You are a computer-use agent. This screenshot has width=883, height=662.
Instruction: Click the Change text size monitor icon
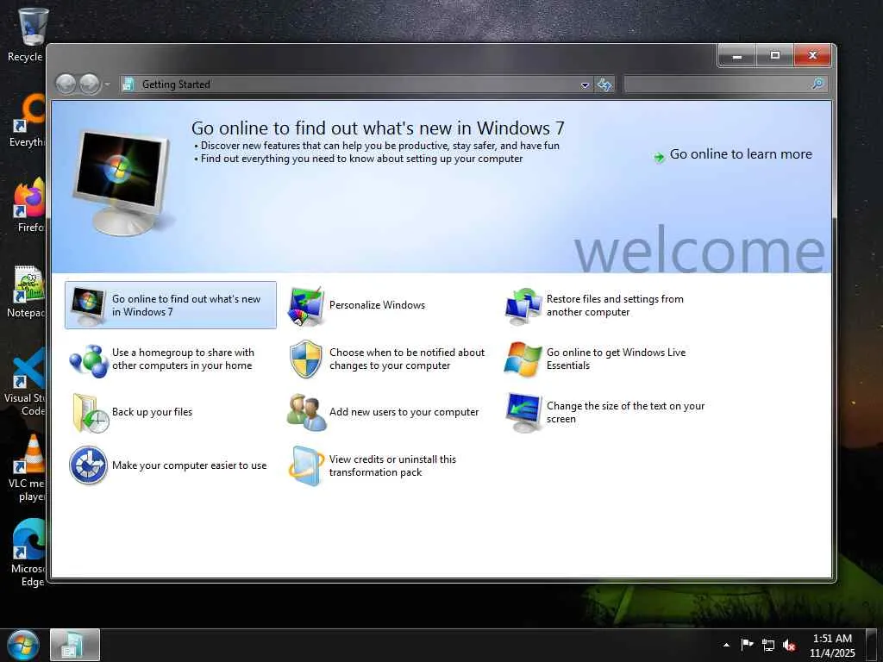pos(523,413)
